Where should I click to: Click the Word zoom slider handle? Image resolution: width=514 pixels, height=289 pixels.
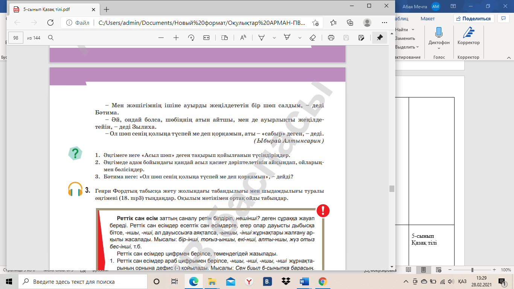(x=472, y=270)
